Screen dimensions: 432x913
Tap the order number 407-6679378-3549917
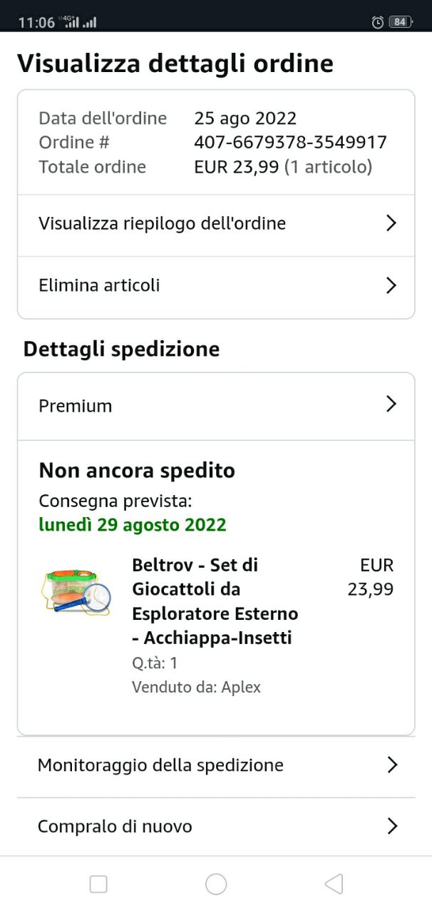[x=290, y=142]
